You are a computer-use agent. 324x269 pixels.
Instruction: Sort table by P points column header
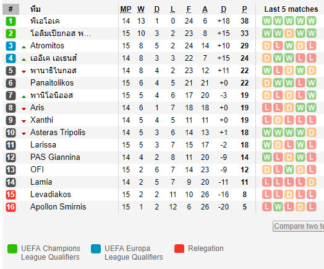(x=244, y=9)
